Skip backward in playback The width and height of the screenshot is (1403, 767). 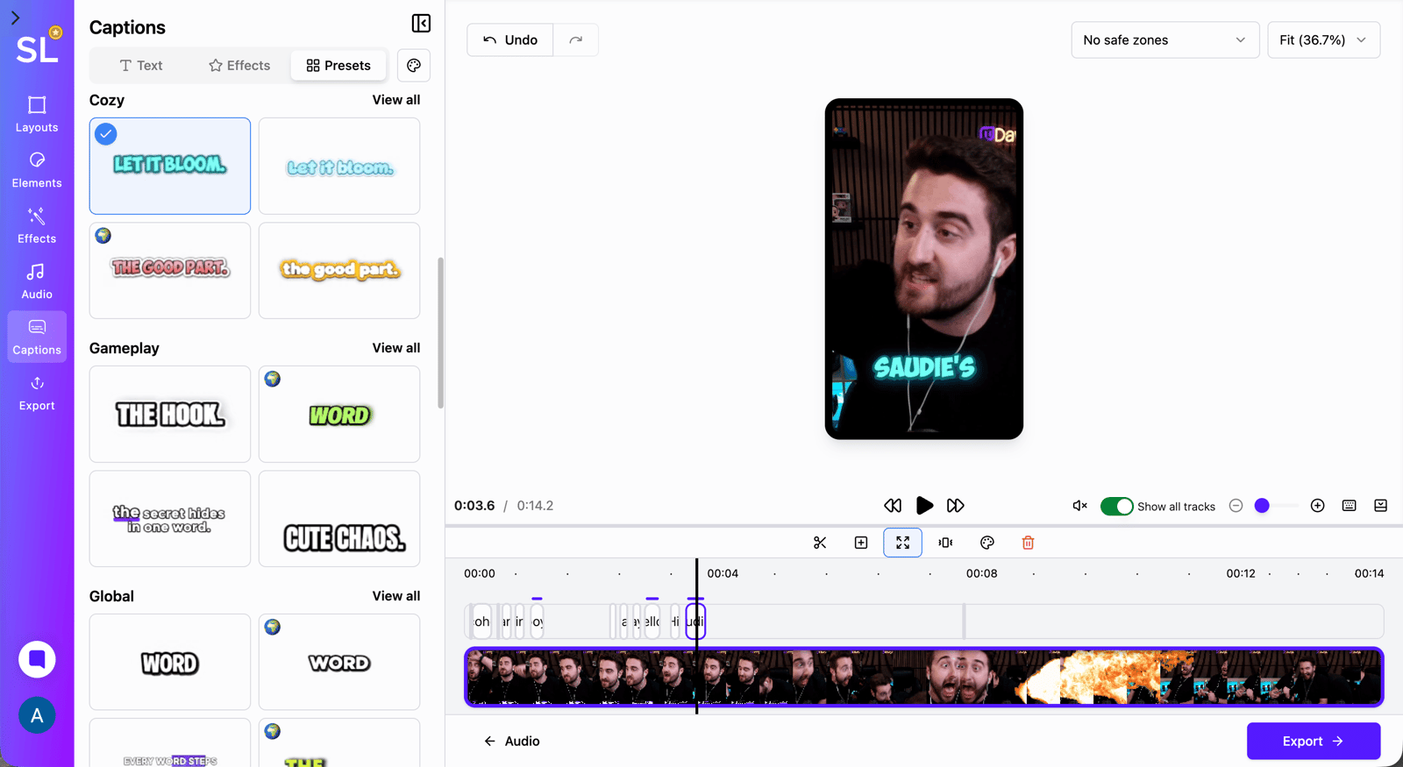pos(893,506)
